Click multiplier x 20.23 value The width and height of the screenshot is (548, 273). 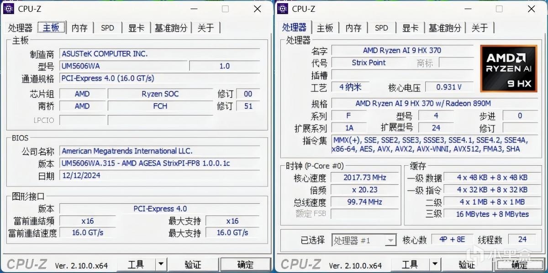365,190
